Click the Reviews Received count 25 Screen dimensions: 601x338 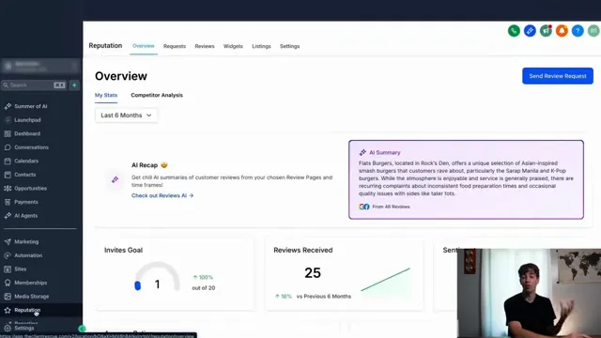(x=313, y=273)
